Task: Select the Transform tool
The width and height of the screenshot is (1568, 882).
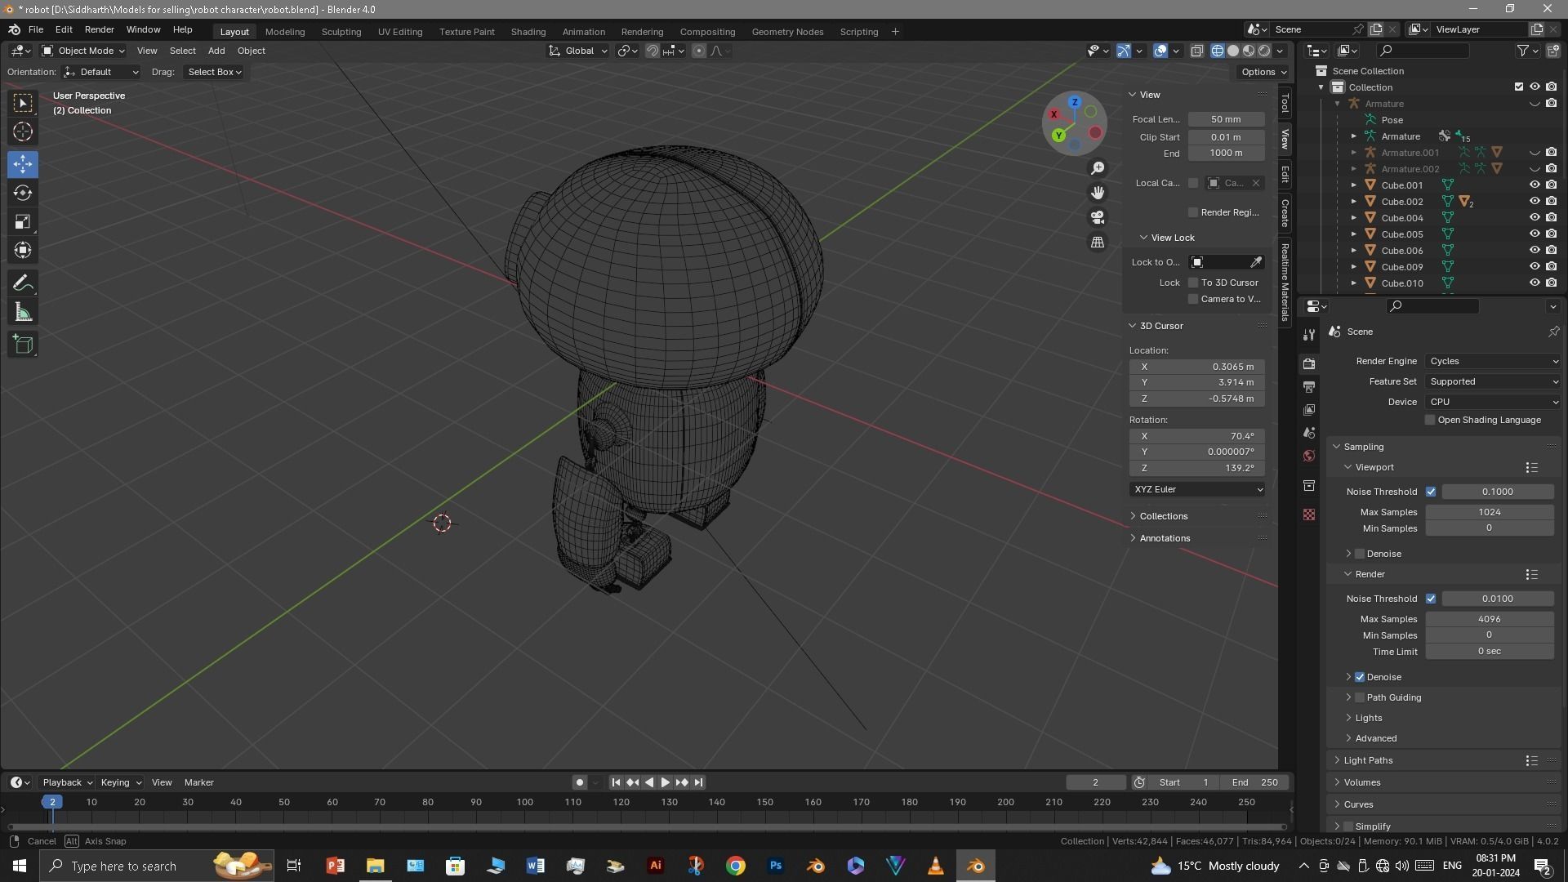Action: [23, 250]
